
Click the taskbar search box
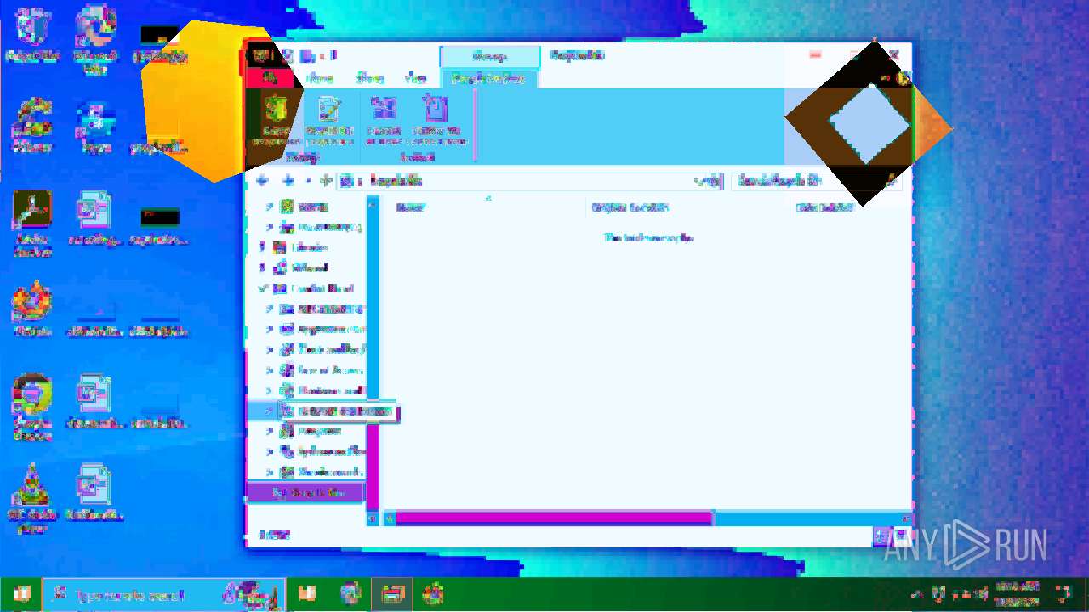(162, 594)
